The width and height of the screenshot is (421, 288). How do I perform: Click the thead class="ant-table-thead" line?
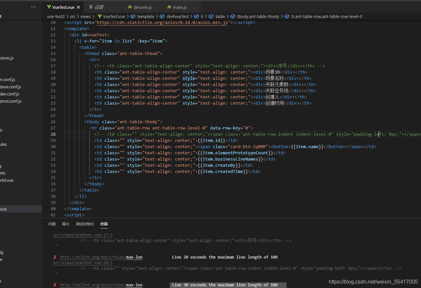point(123,54)
